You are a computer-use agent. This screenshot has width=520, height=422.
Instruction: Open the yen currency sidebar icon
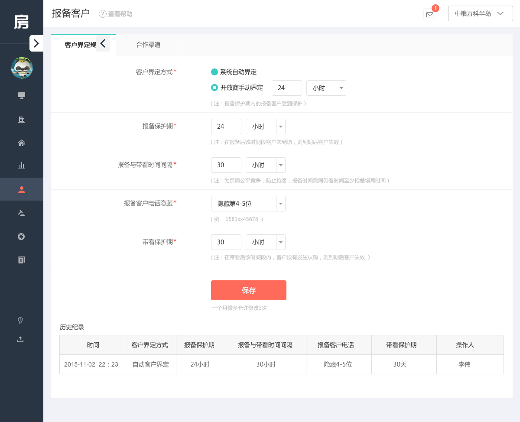(21, 237)
